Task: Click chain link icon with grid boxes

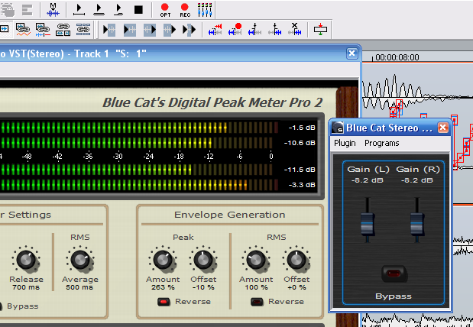Action: (83, 30)
